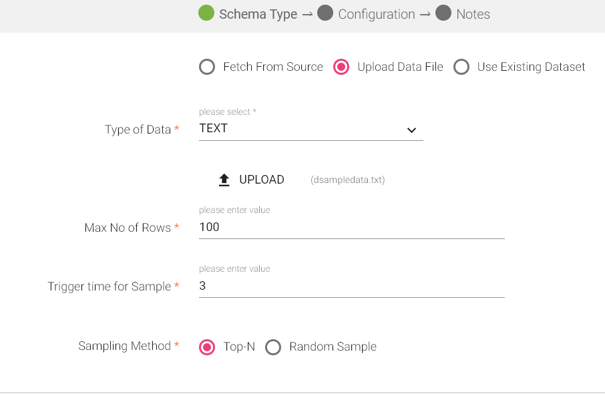The height and width of the screenshot is (394, 605).
Task: Expand the data type chevron arrow
Action: 411,130
